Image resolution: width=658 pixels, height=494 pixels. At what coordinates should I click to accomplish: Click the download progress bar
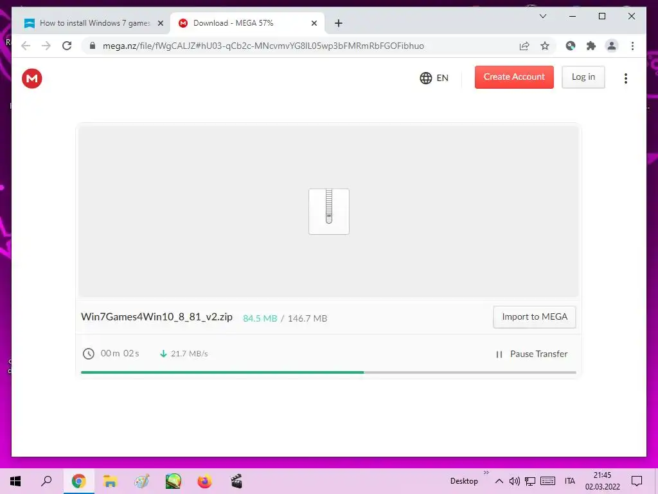328,372
